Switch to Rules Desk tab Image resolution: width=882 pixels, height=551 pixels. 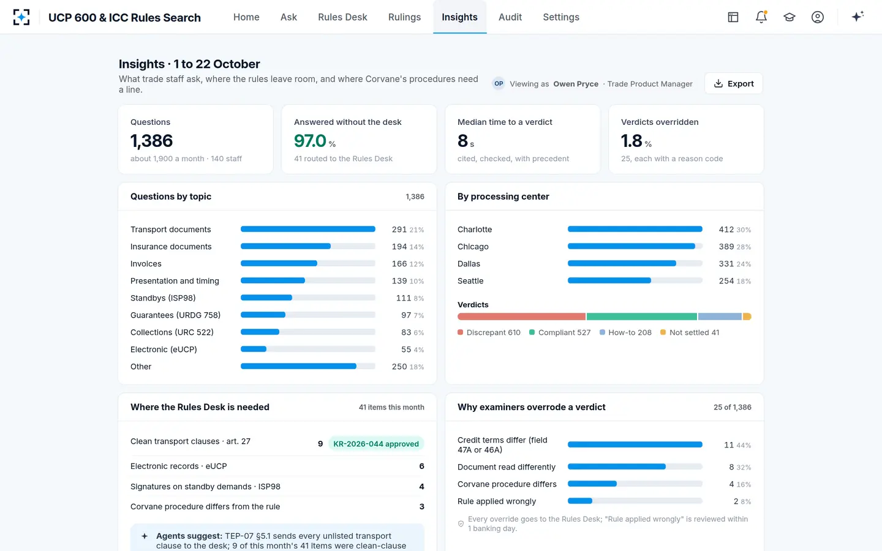[342, 17]
